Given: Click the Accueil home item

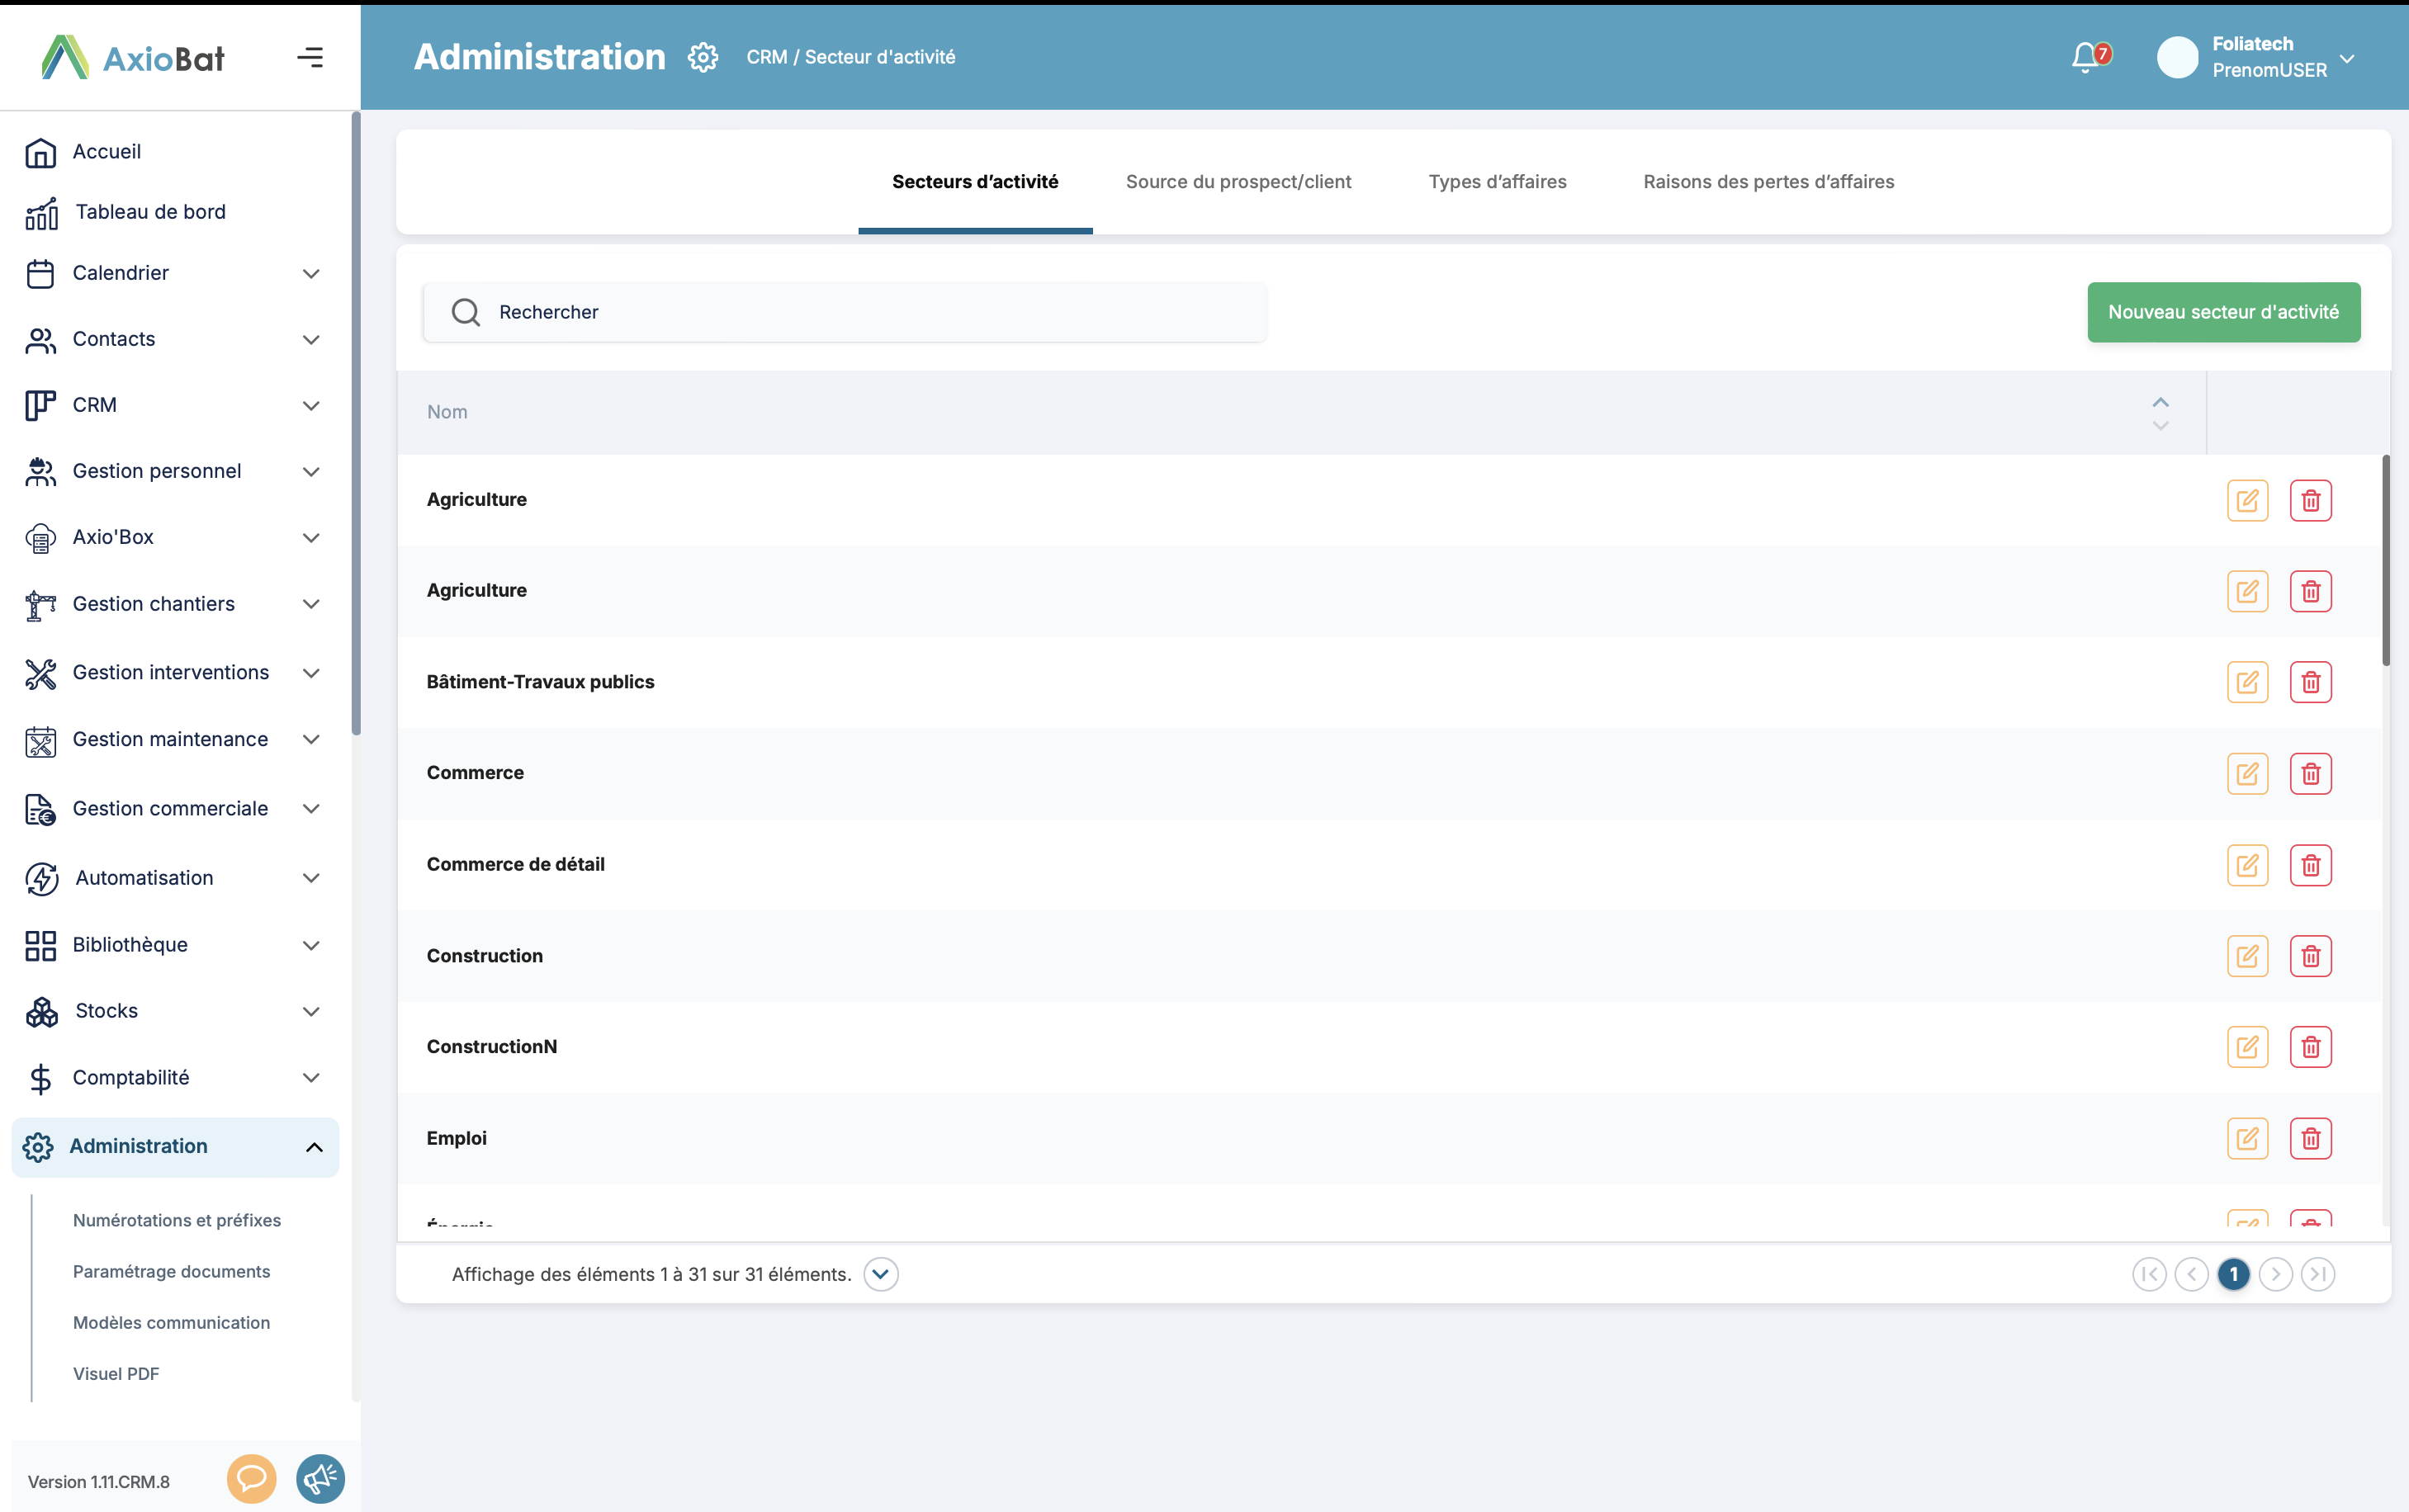Looking at the screenshot, I should [x=106, y=152].
